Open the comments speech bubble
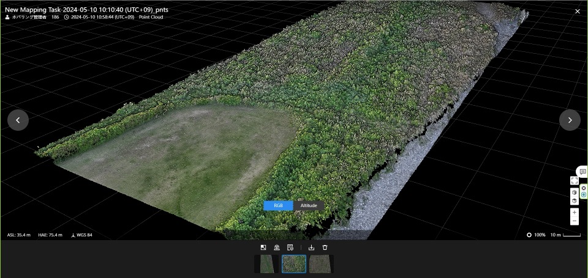The image size is (588, 278). 582,172
